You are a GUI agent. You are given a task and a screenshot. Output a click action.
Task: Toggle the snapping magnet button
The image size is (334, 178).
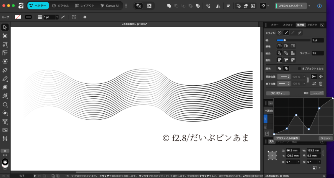(262, 6)
